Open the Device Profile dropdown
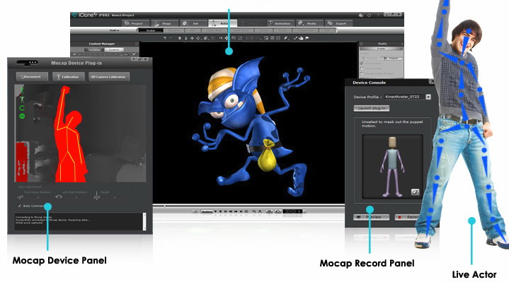This screenshot has height=282, width=509. click(x=428, y=97)
